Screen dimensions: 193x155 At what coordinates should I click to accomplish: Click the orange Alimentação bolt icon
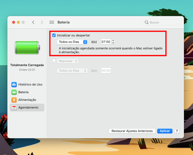tap(14, 100)
